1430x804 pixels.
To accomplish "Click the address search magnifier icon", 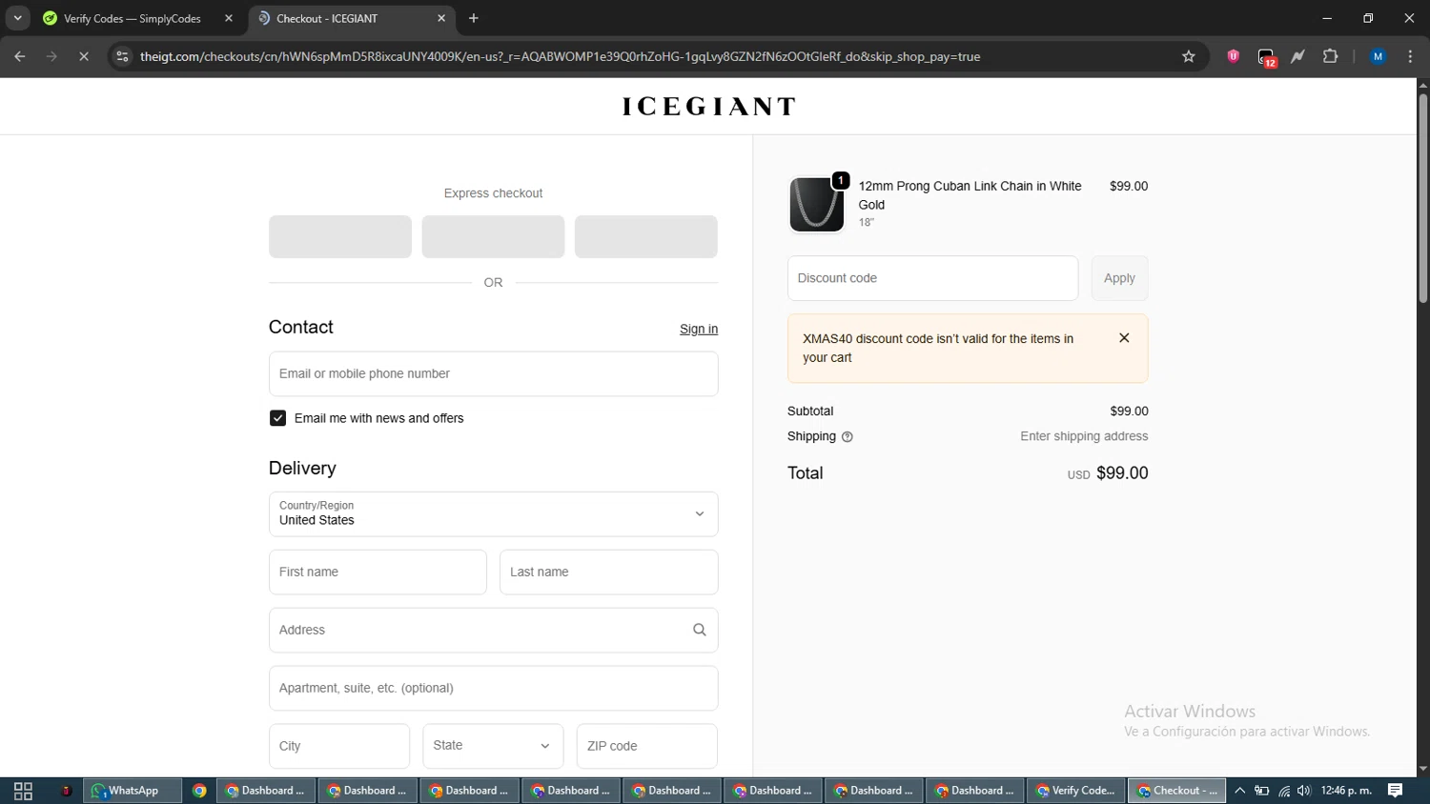I will tap(700, 630).
